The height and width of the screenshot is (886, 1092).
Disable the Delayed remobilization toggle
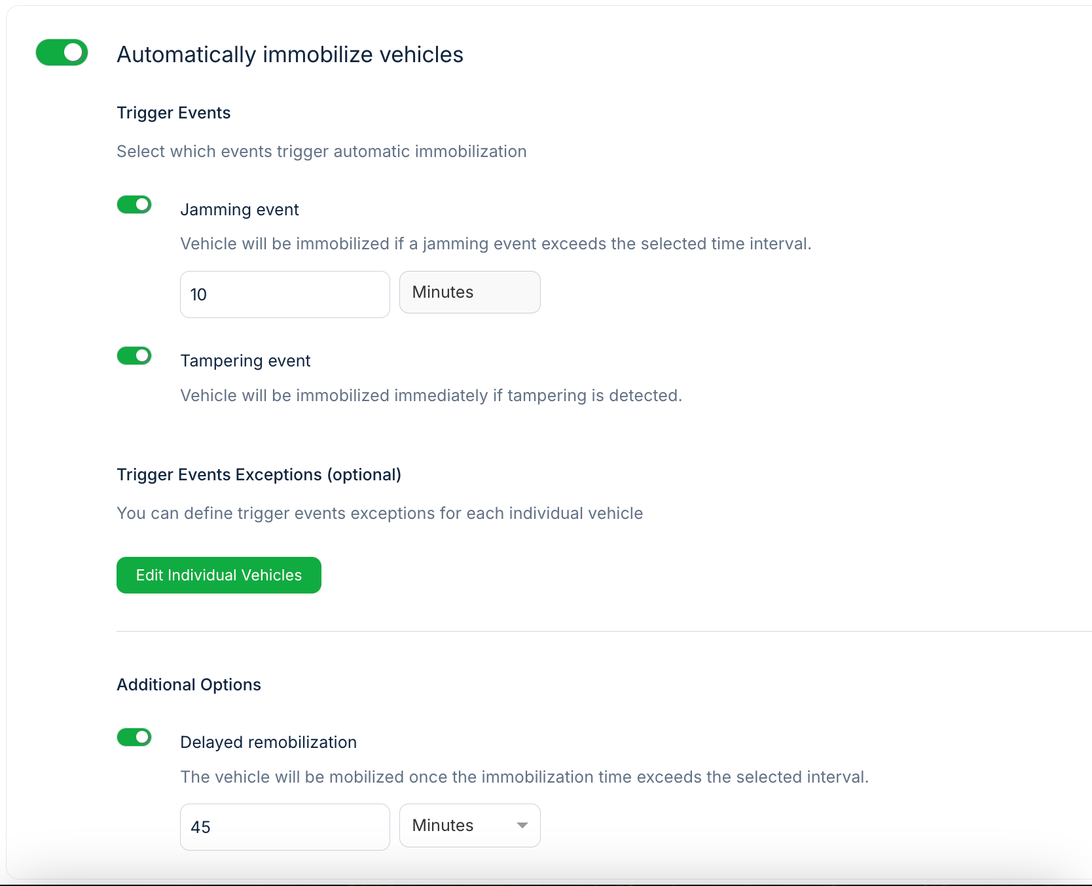tap(134, 737)
